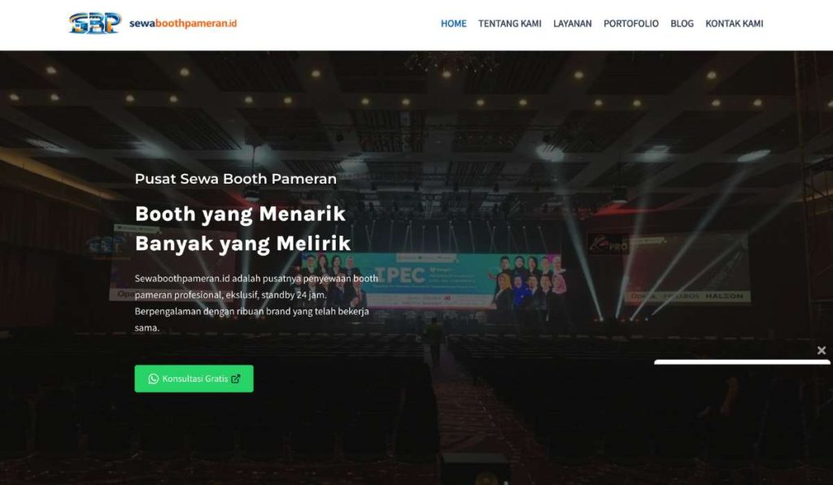
Task: Visit the BLOG page
Action: 682,24
